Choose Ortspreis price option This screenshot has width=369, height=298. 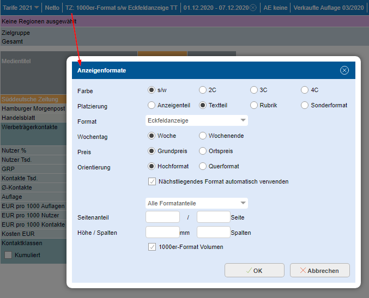(x=203, y=151)
